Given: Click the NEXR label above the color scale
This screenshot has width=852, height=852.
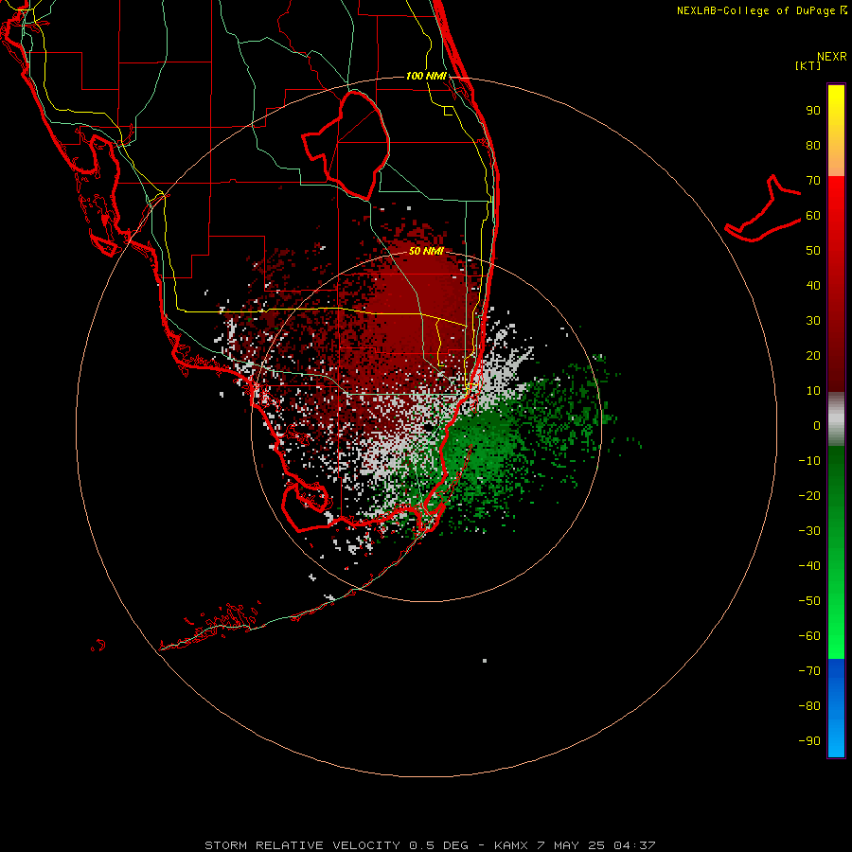Looking at the screenshot, I should pos(831,57).
